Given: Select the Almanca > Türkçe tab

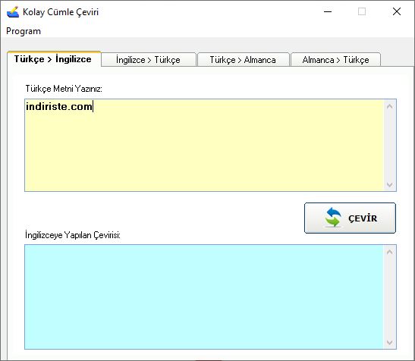Looking at the screenshot, I should 335,60.
